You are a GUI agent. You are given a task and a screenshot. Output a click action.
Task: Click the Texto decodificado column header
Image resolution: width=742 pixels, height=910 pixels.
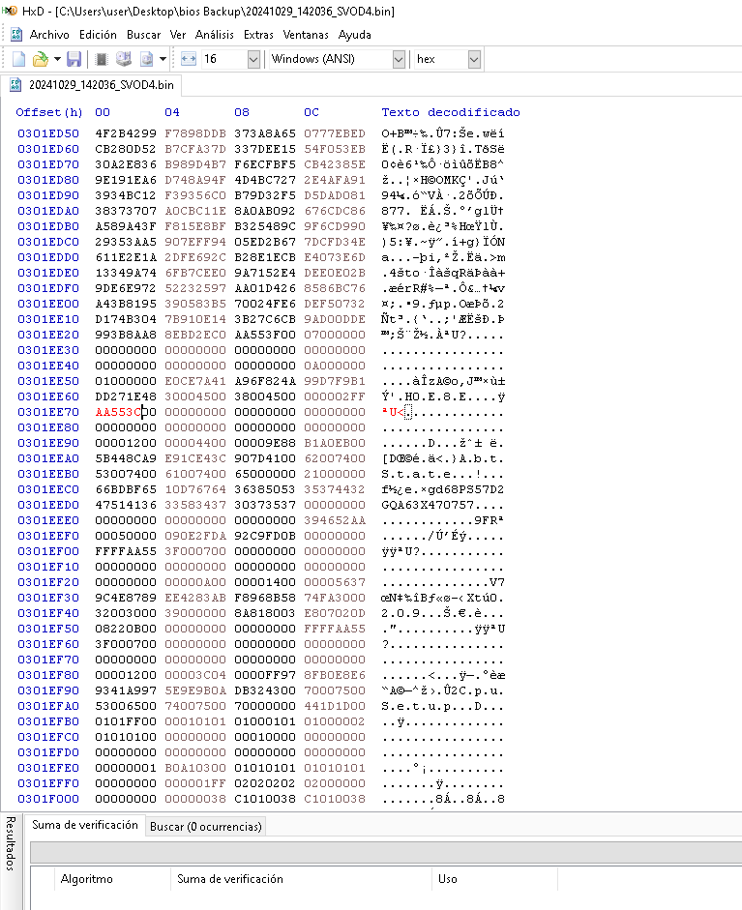pyautogui.click(x=451, y=112)
